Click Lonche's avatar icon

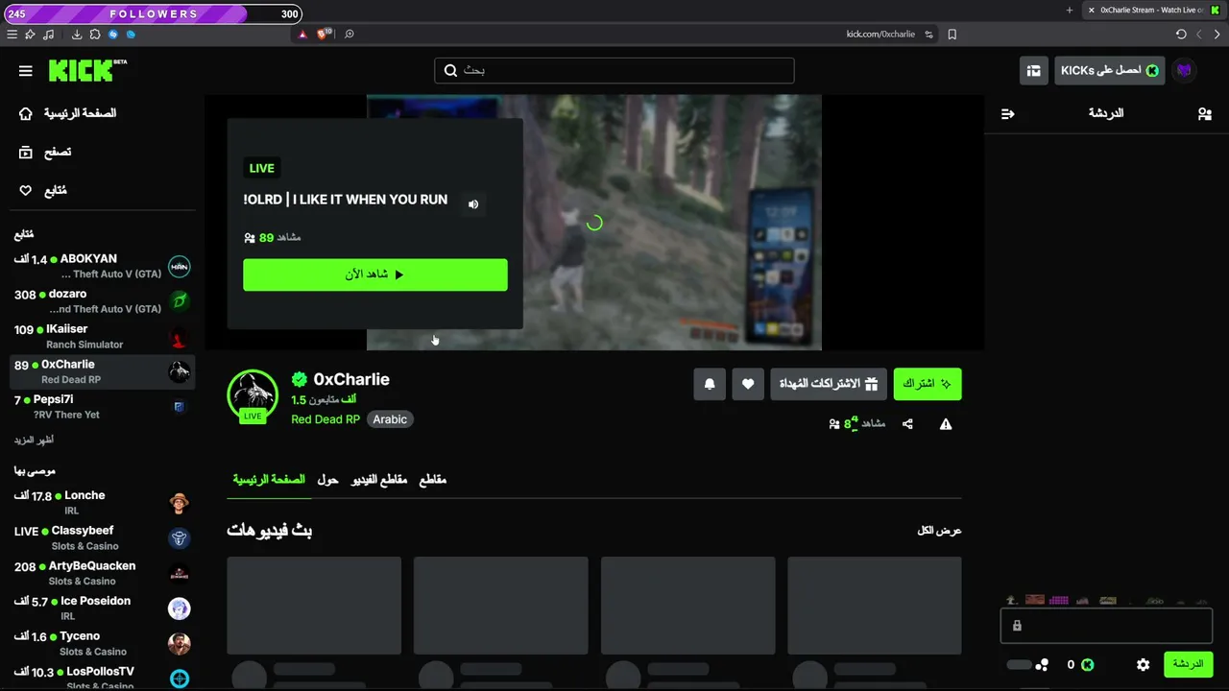(x=180, y=503)
